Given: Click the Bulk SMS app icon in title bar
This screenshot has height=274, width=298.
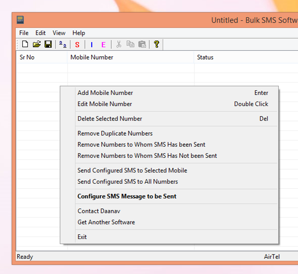Looking at the screenshot, I should pyautogui.click(x=20, y=20).
